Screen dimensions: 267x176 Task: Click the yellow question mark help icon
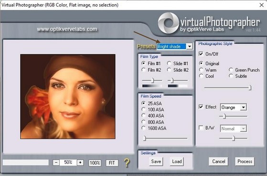(127, 163)
